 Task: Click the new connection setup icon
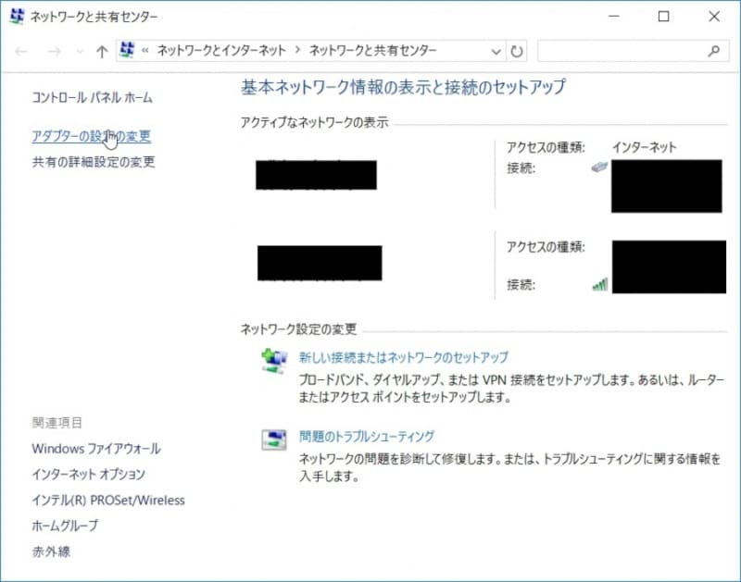click(x=272, y=356)
